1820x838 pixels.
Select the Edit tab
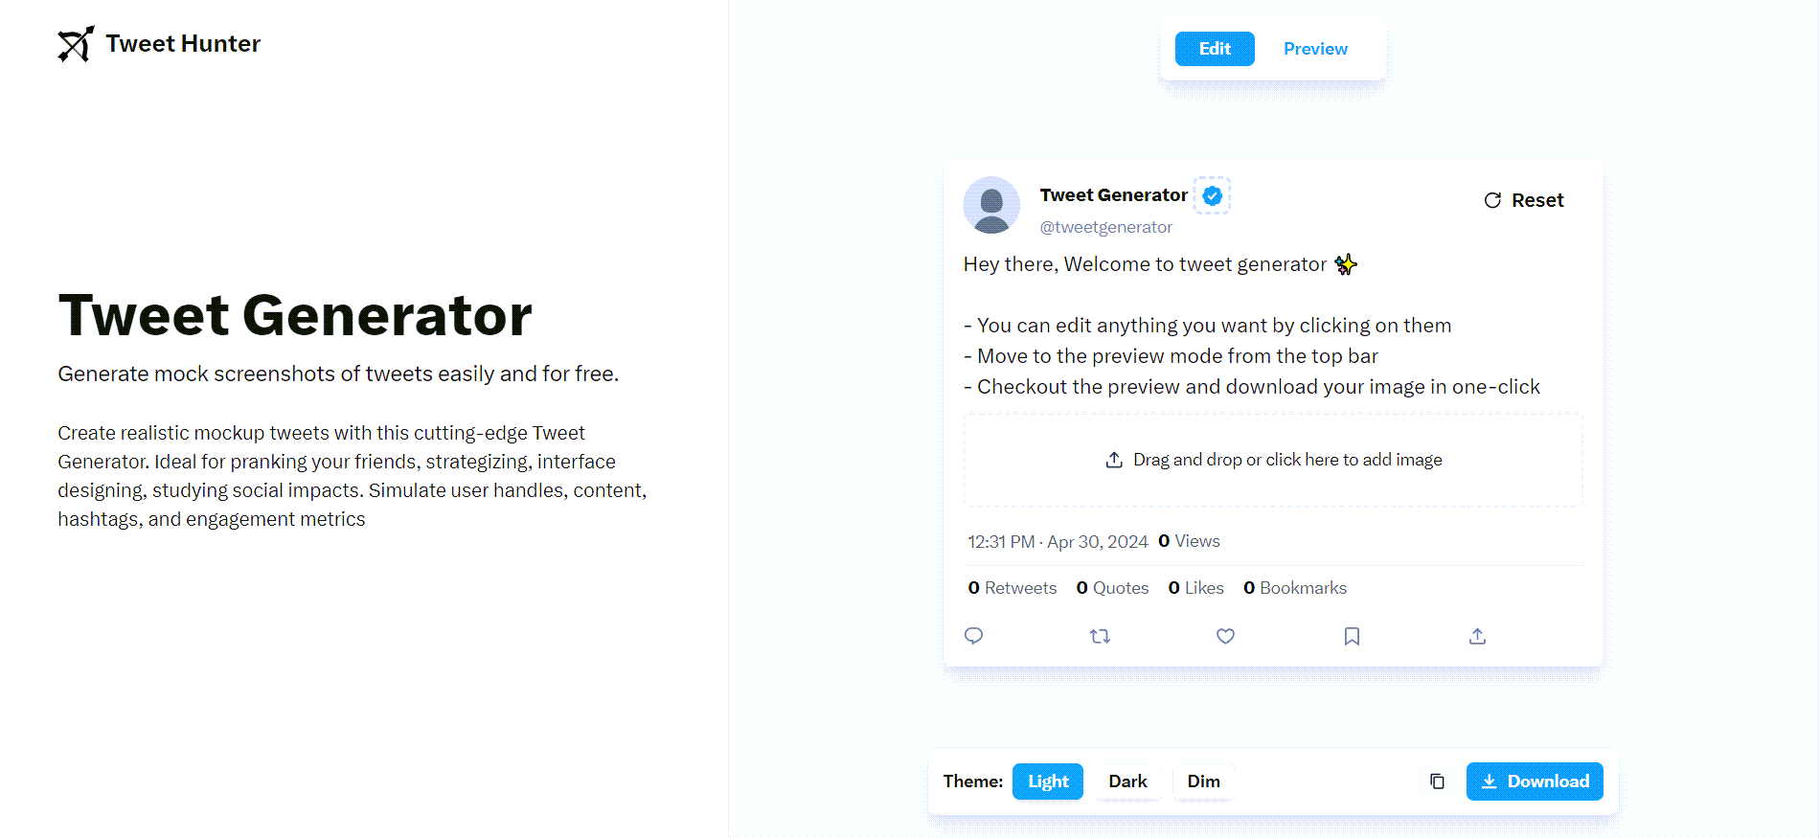pyautogui.click(x=1214, y=48)
